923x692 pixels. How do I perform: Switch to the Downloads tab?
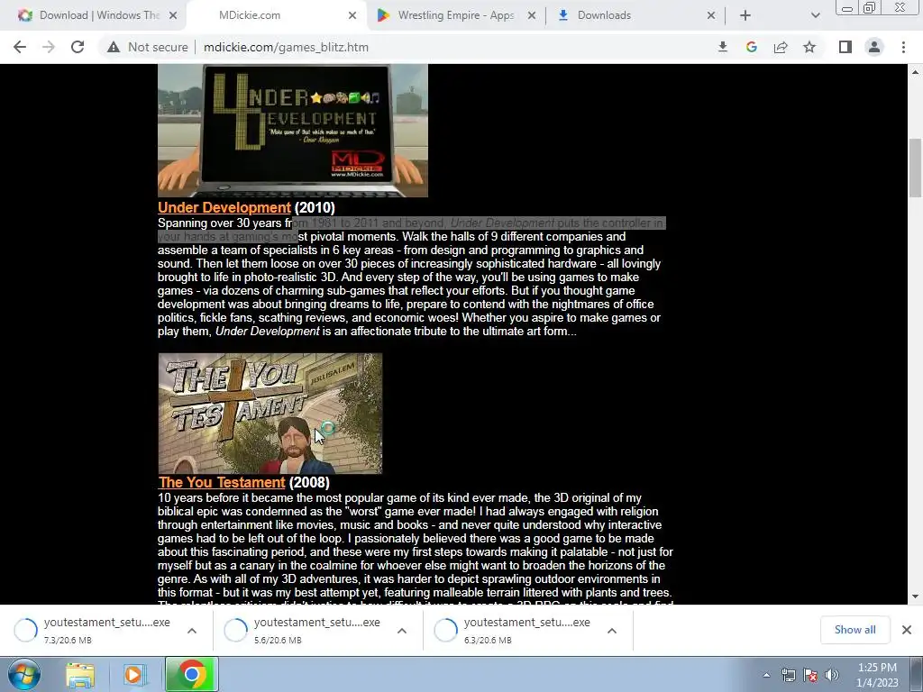click(635, 15)
